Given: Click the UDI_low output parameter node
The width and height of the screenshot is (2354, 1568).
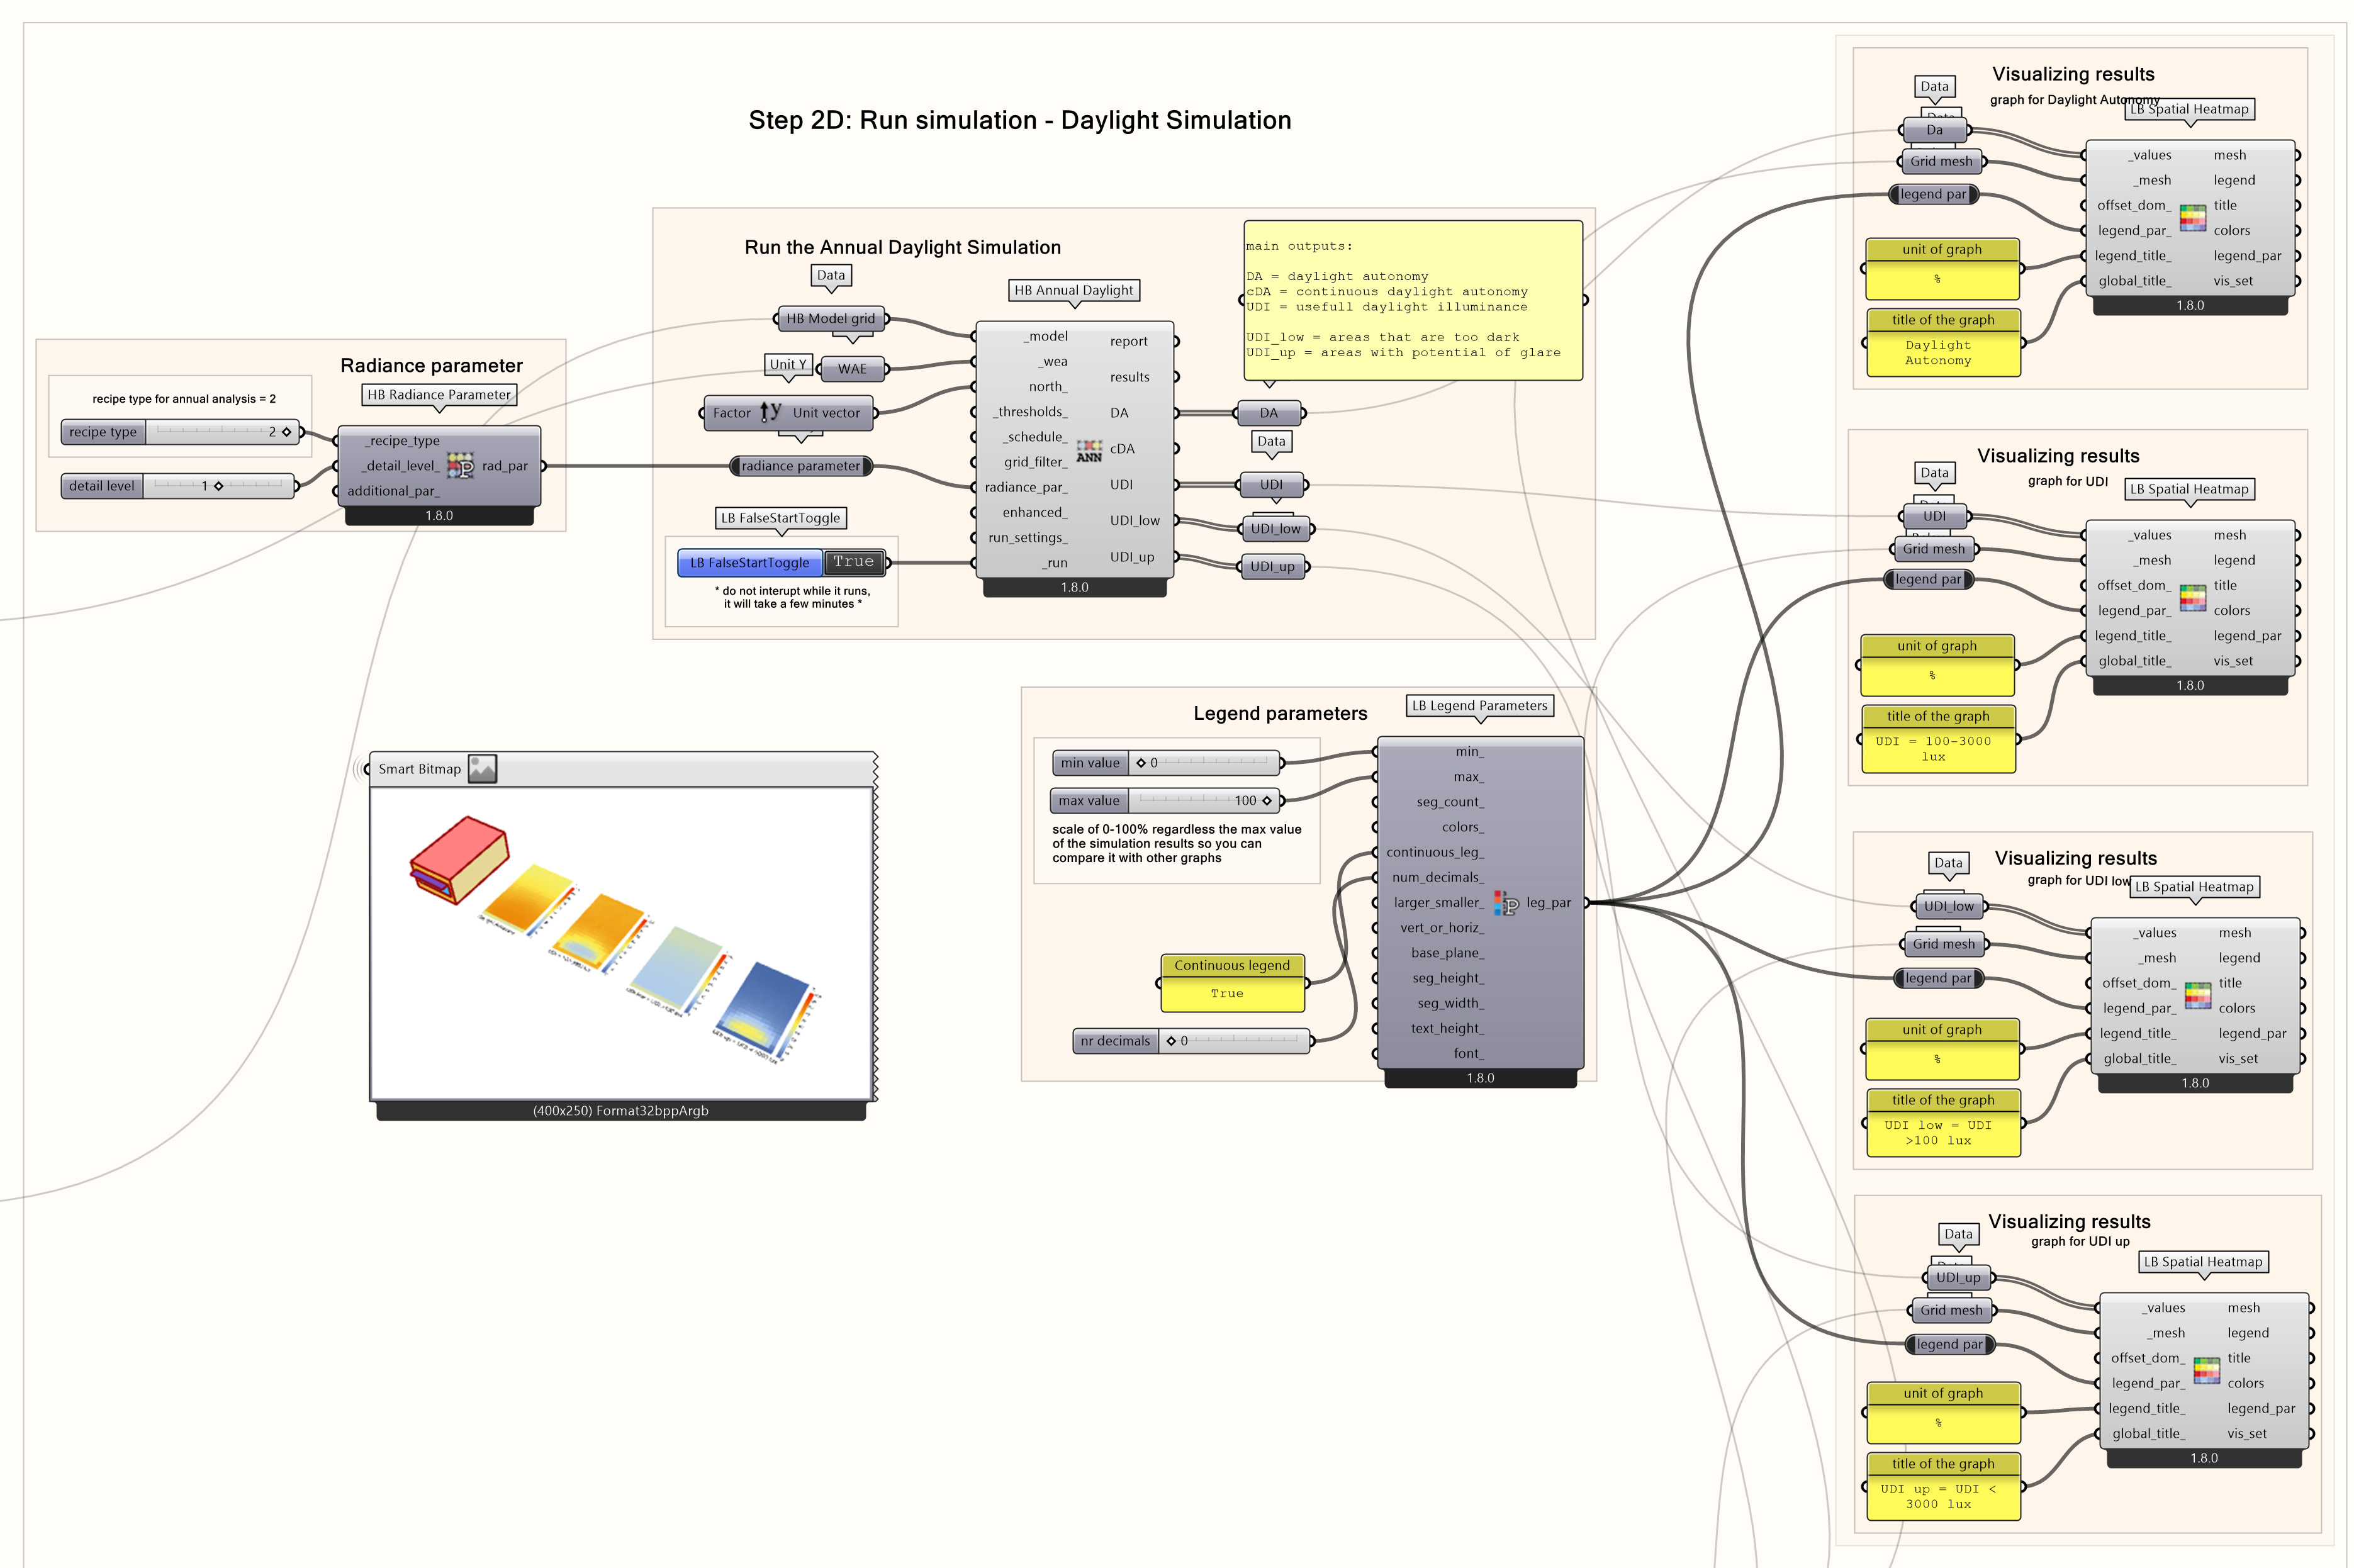Looking at the screenshot, I should click(x=1275, y=528).
